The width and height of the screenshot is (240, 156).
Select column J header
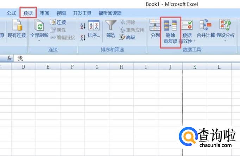pos(170,67)
